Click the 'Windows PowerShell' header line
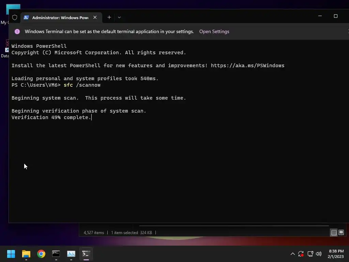349x262 pixels. tap(39, 46)
